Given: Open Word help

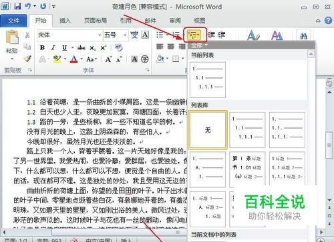Looking at the screenshot, I should 328,21.
